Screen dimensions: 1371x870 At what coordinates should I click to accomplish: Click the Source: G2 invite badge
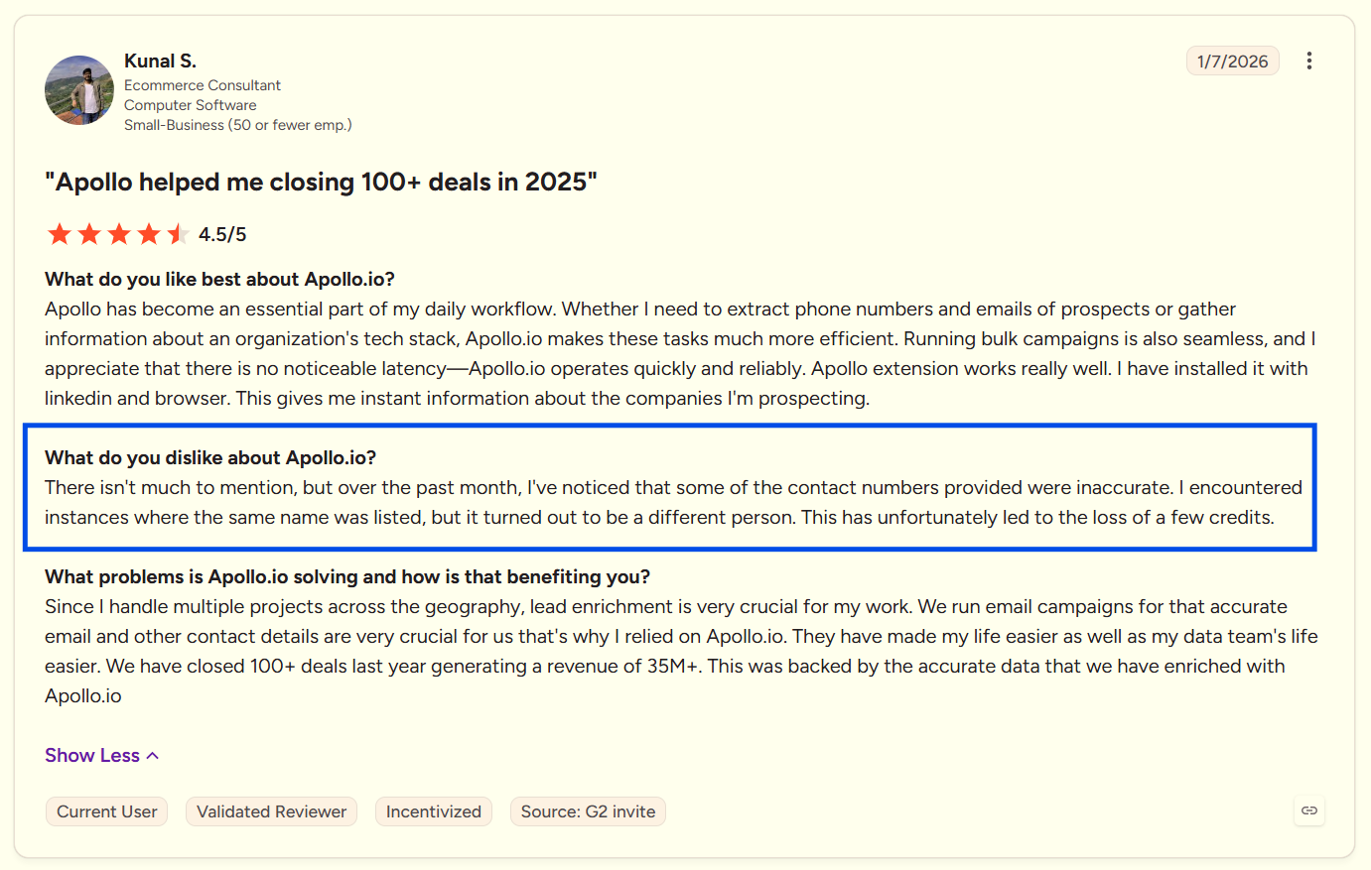click(x=588, y=811)
